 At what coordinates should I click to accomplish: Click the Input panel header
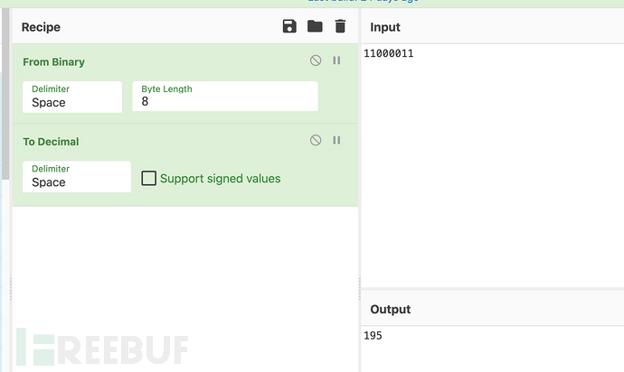click(x=385, y=27)
